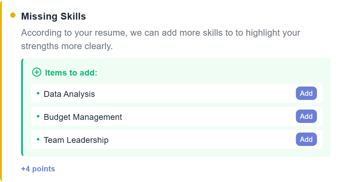This screenshot has height=182, width=339.
Task: Click the Items to add label
Action: click(71, 73)
